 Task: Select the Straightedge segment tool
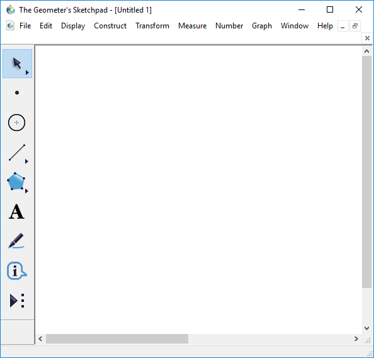pos(17,153)
